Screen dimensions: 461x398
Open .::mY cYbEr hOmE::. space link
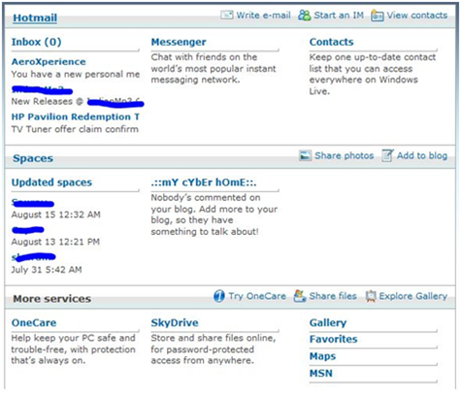(204, 182)
